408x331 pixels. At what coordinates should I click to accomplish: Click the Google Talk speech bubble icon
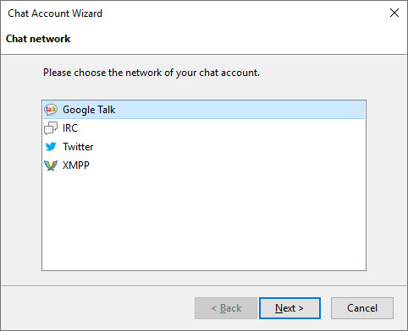51,110
